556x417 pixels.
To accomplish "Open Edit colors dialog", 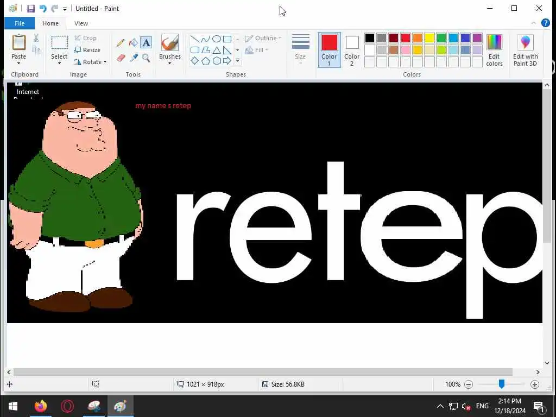I will pos(494,50).
